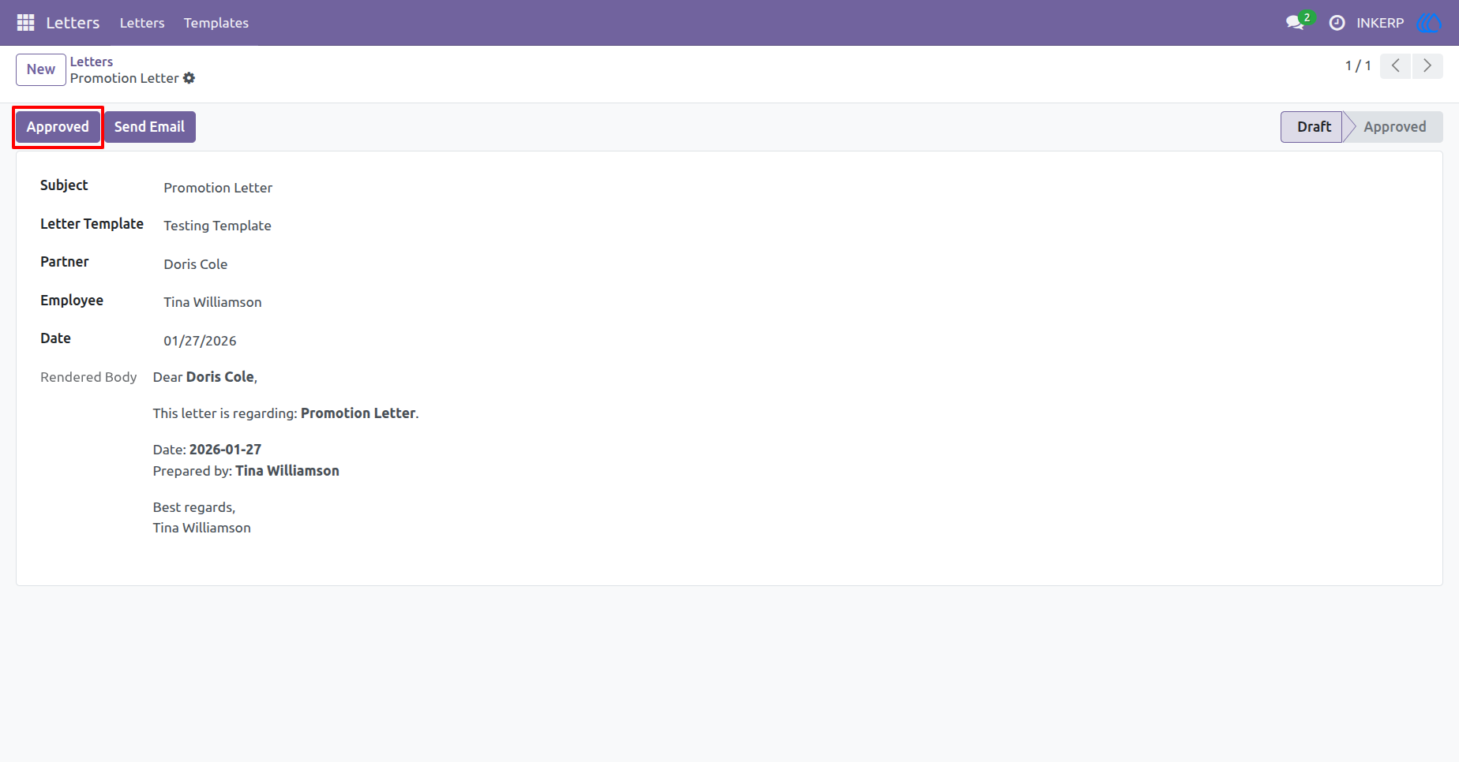The image size is (1459, 762).
Task: Open the Letter Template field Testing Template
Action: [x=217, y=226]
